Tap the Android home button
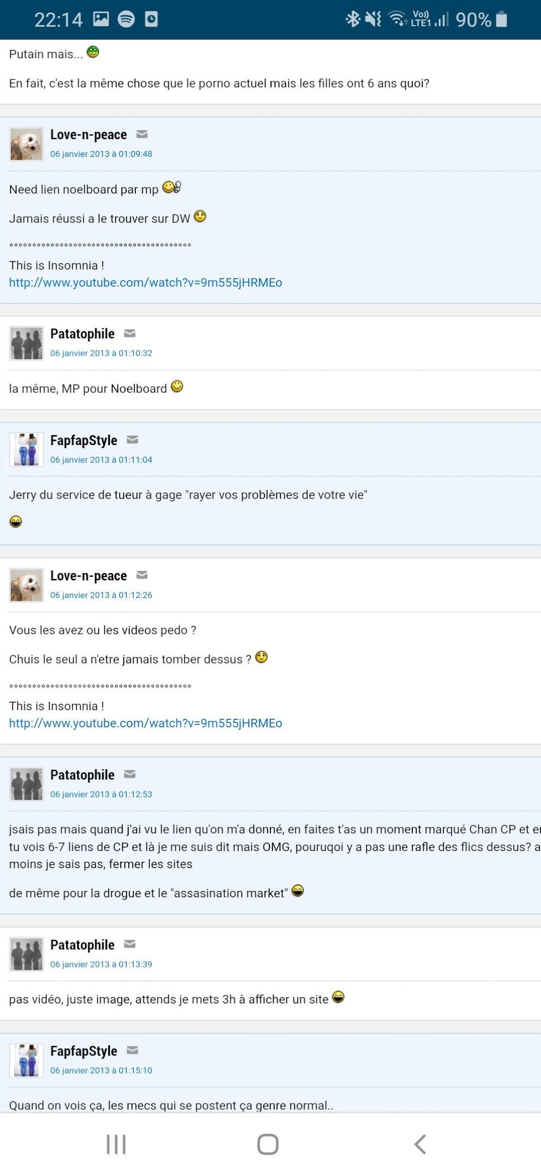The width and height of the screenshot is (541, 1173). tap(268, 1144)
